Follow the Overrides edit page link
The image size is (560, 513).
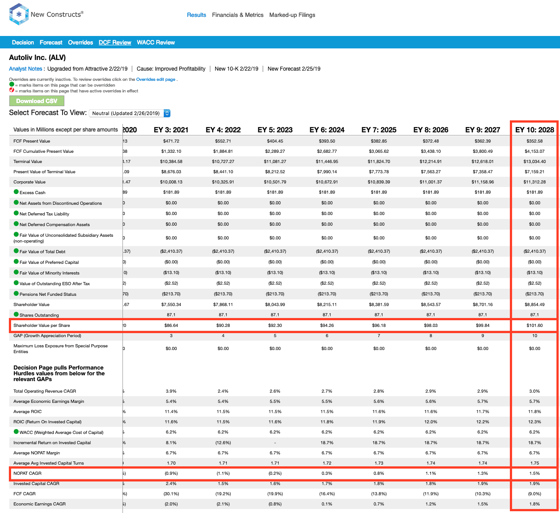click(x=156, y=80)
